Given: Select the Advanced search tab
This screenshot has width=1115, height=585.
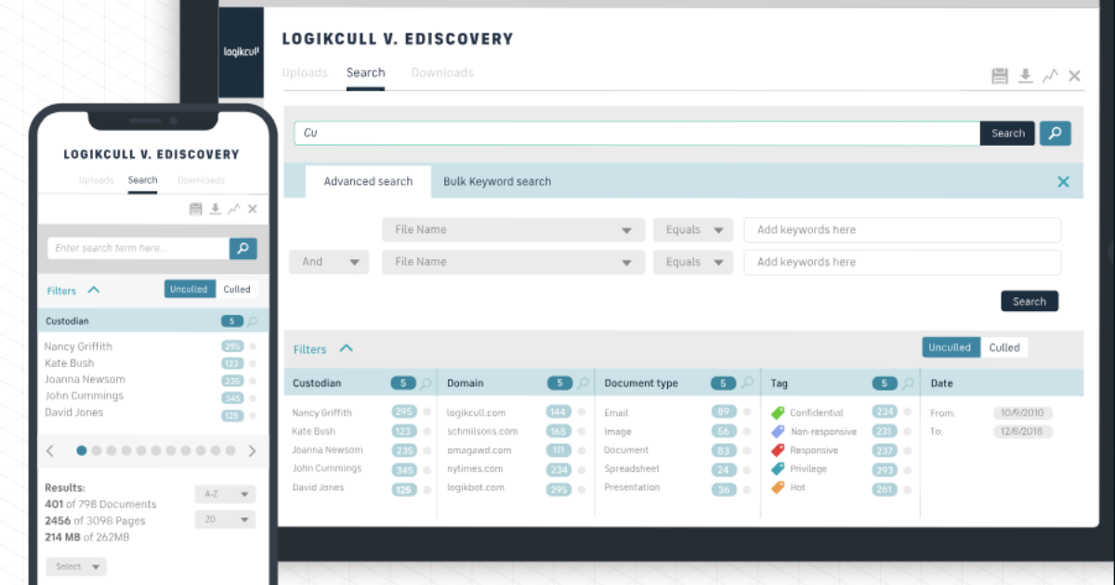Looking at the screenshot, I should [x=368, y=181].
